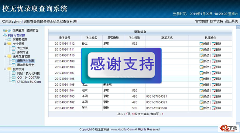Screen dimensions: 240x133
Task: Click the 是否录取 column header
Action: [x=113, y=38]
